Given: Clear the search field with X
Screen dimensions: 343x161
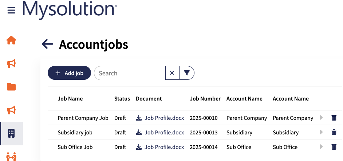Looking at the screenshot, I should coord(172,73).
